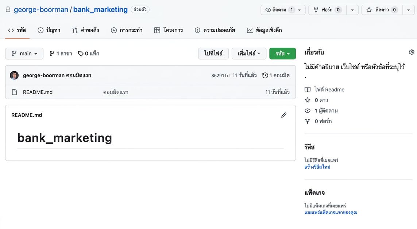Open the แพ็คเกจ packages heading
The width and height of the screenshot is (417, 229).
[314, 193]
